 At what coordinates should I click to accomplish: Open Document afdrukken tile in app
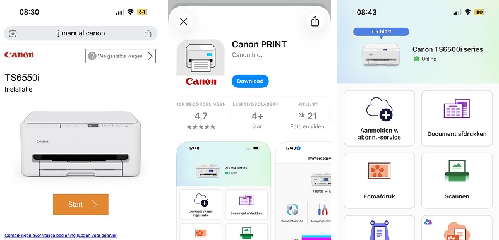coord(457,118)
